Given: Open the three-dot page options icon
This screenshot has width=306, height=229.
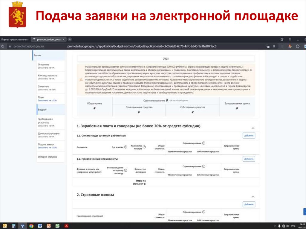Looking at the screenshot, I should point(282,46).
